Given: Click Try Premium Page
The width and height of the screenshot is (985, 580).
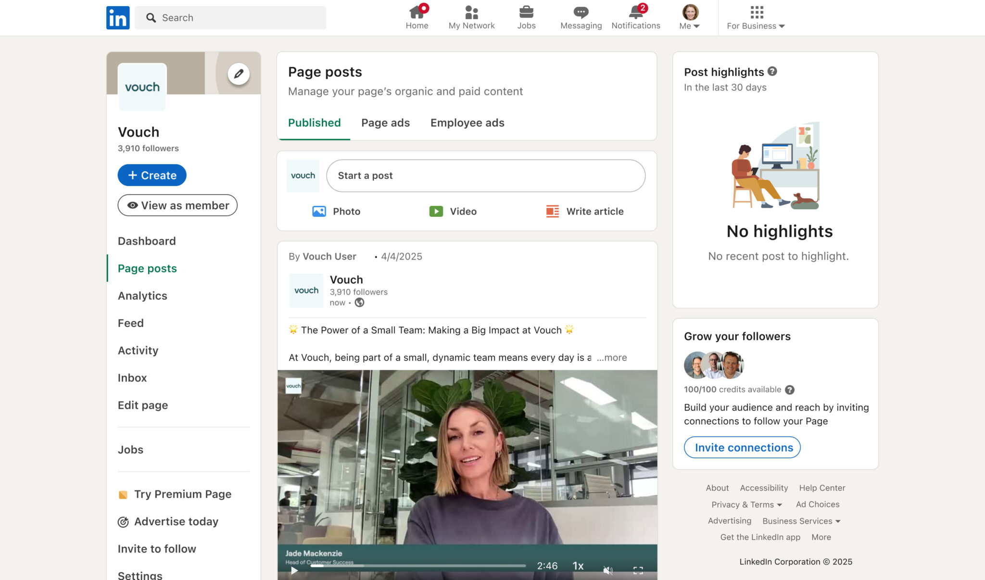Looking at the screenshot, I should (175, 494).
